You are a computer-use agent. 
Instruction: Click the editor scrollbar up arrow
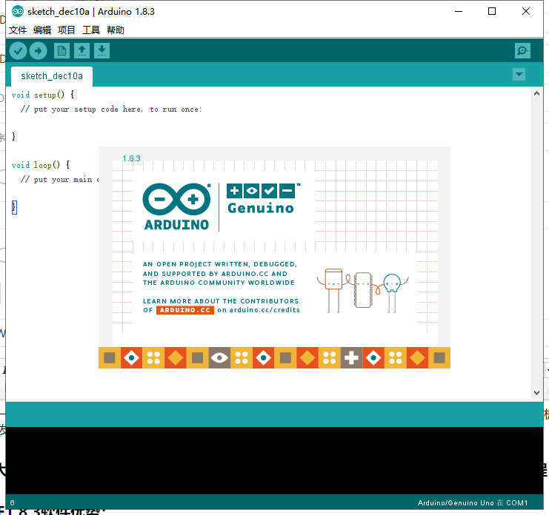click(x=536, y=93)
